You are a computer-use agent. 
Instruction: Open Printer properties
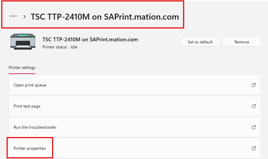tap(135, 148)
